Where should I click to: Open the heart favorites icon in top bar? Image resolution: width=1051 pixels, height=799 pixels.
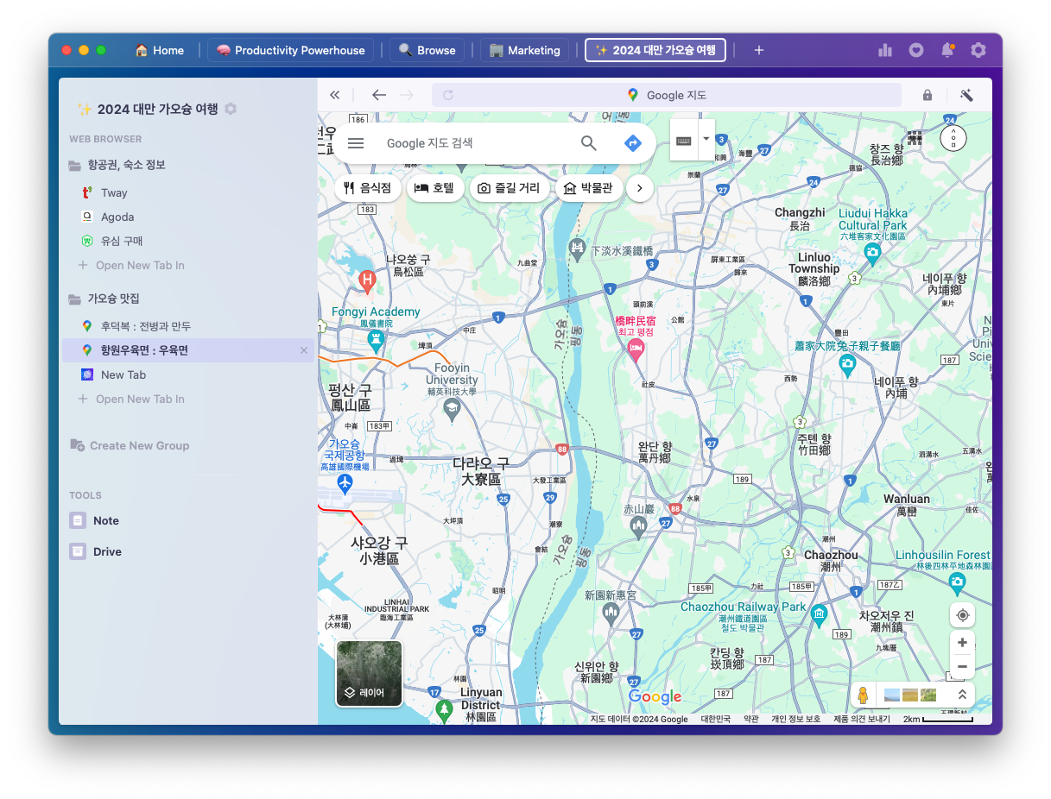[x=916, y=50]
